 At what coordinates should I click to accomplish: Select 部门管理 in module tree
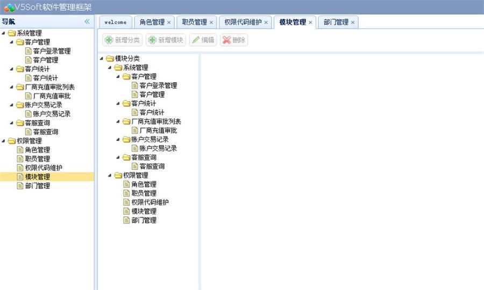click(x=144, y=220)
